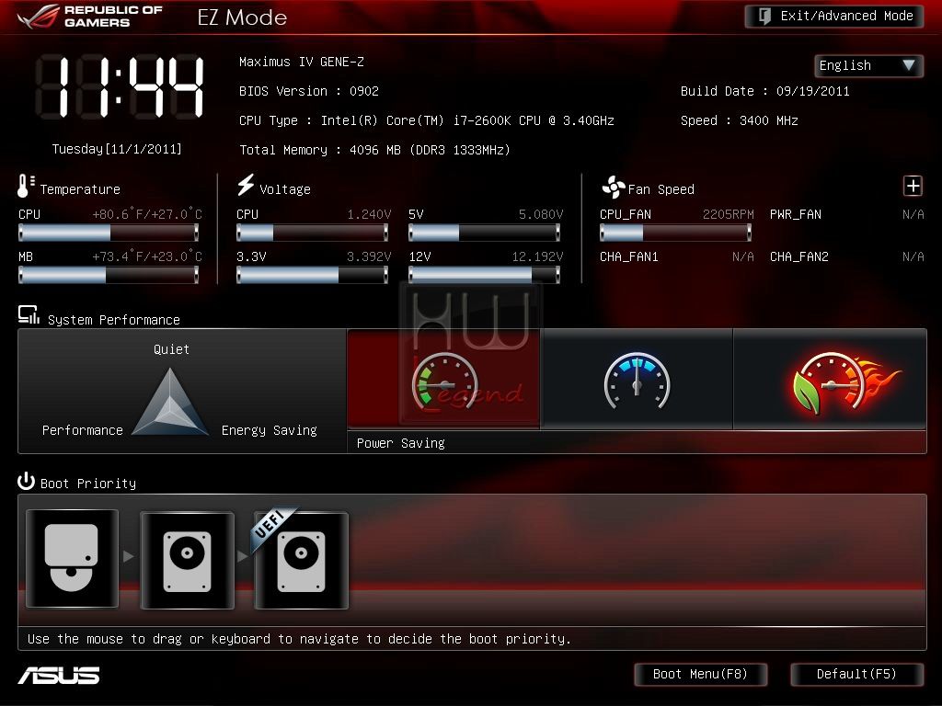Click the Total Memory 4096 MB line

click(x=375, y=150)
